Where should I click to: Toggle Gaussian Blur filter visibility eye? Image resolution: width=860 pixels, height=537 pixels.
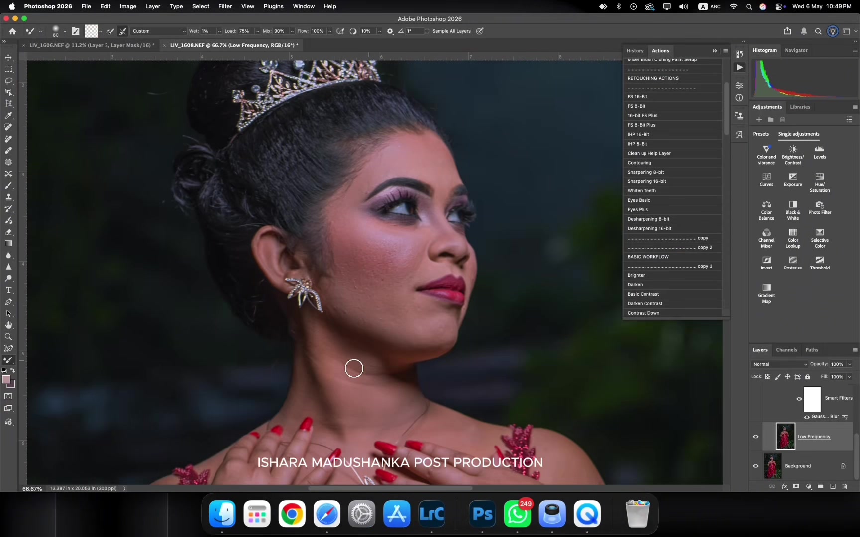click(807, 417)
